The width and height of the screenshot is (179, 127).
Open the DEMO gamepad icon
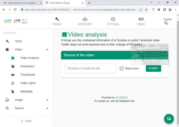pos(141,19)
